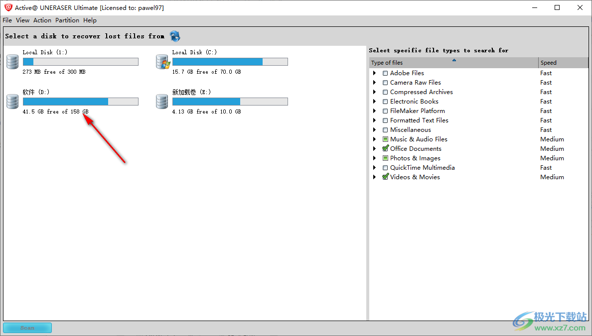Sort by the Type of files column header

[453, 63]
